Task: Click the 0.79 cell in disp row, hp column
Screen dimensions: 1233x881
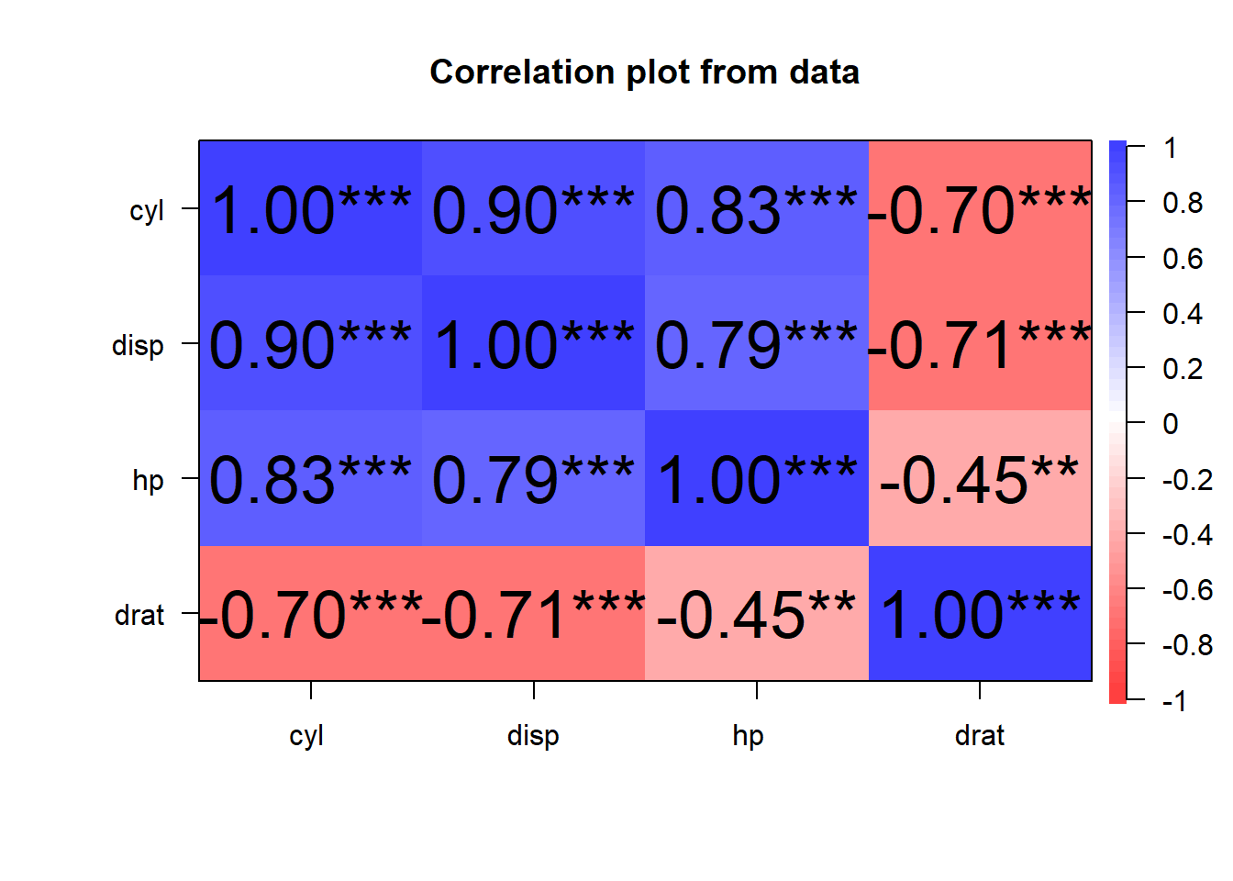Action: pos(756,344)
